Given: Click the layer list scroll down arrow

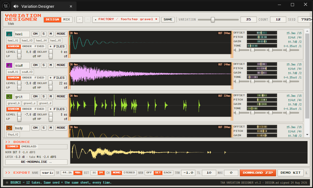Looking at the screenshot, I should [x=307, y=135].
